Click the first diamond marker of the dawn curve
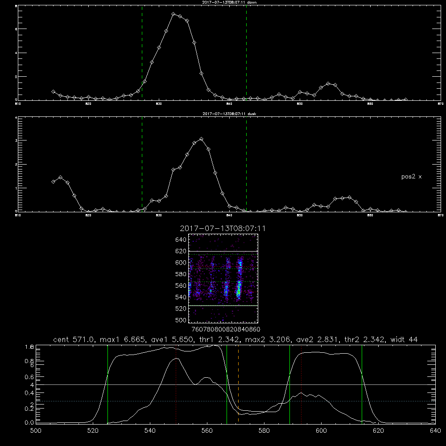The image size is (446, 446). pos(53,91)
